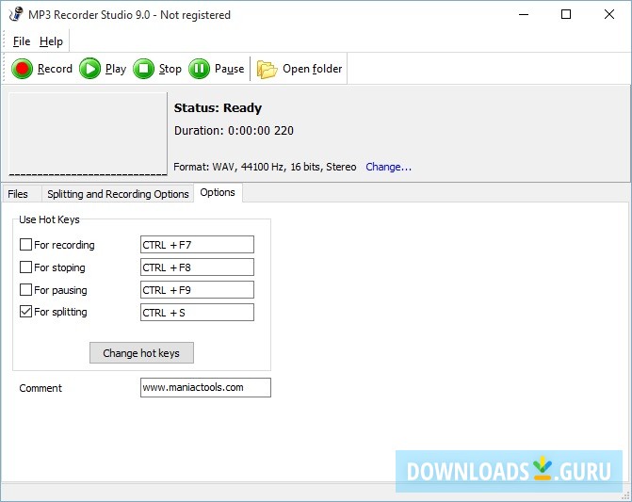Uncheck the For splitting hot key checkbox

(25, 312)
